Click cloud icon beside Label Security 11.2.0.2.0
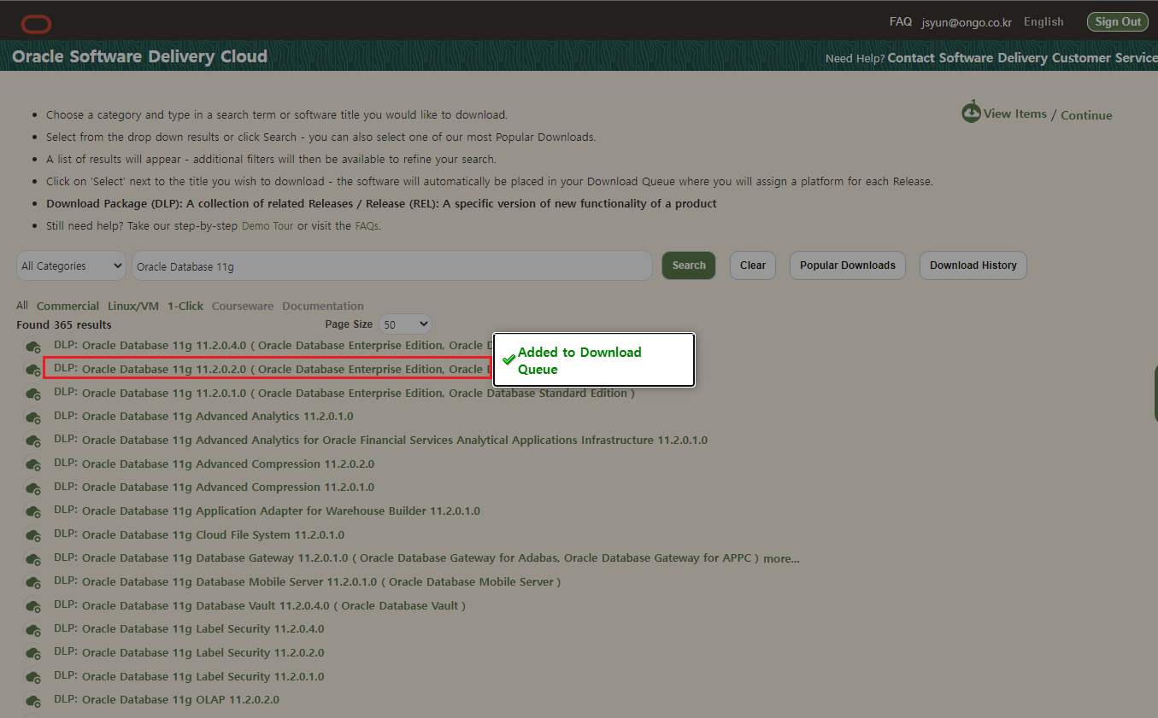This screenshot has width=1158, height=718. [33, 654]
